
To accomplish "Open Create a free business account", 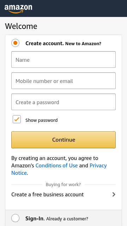I will click(64, 195).
